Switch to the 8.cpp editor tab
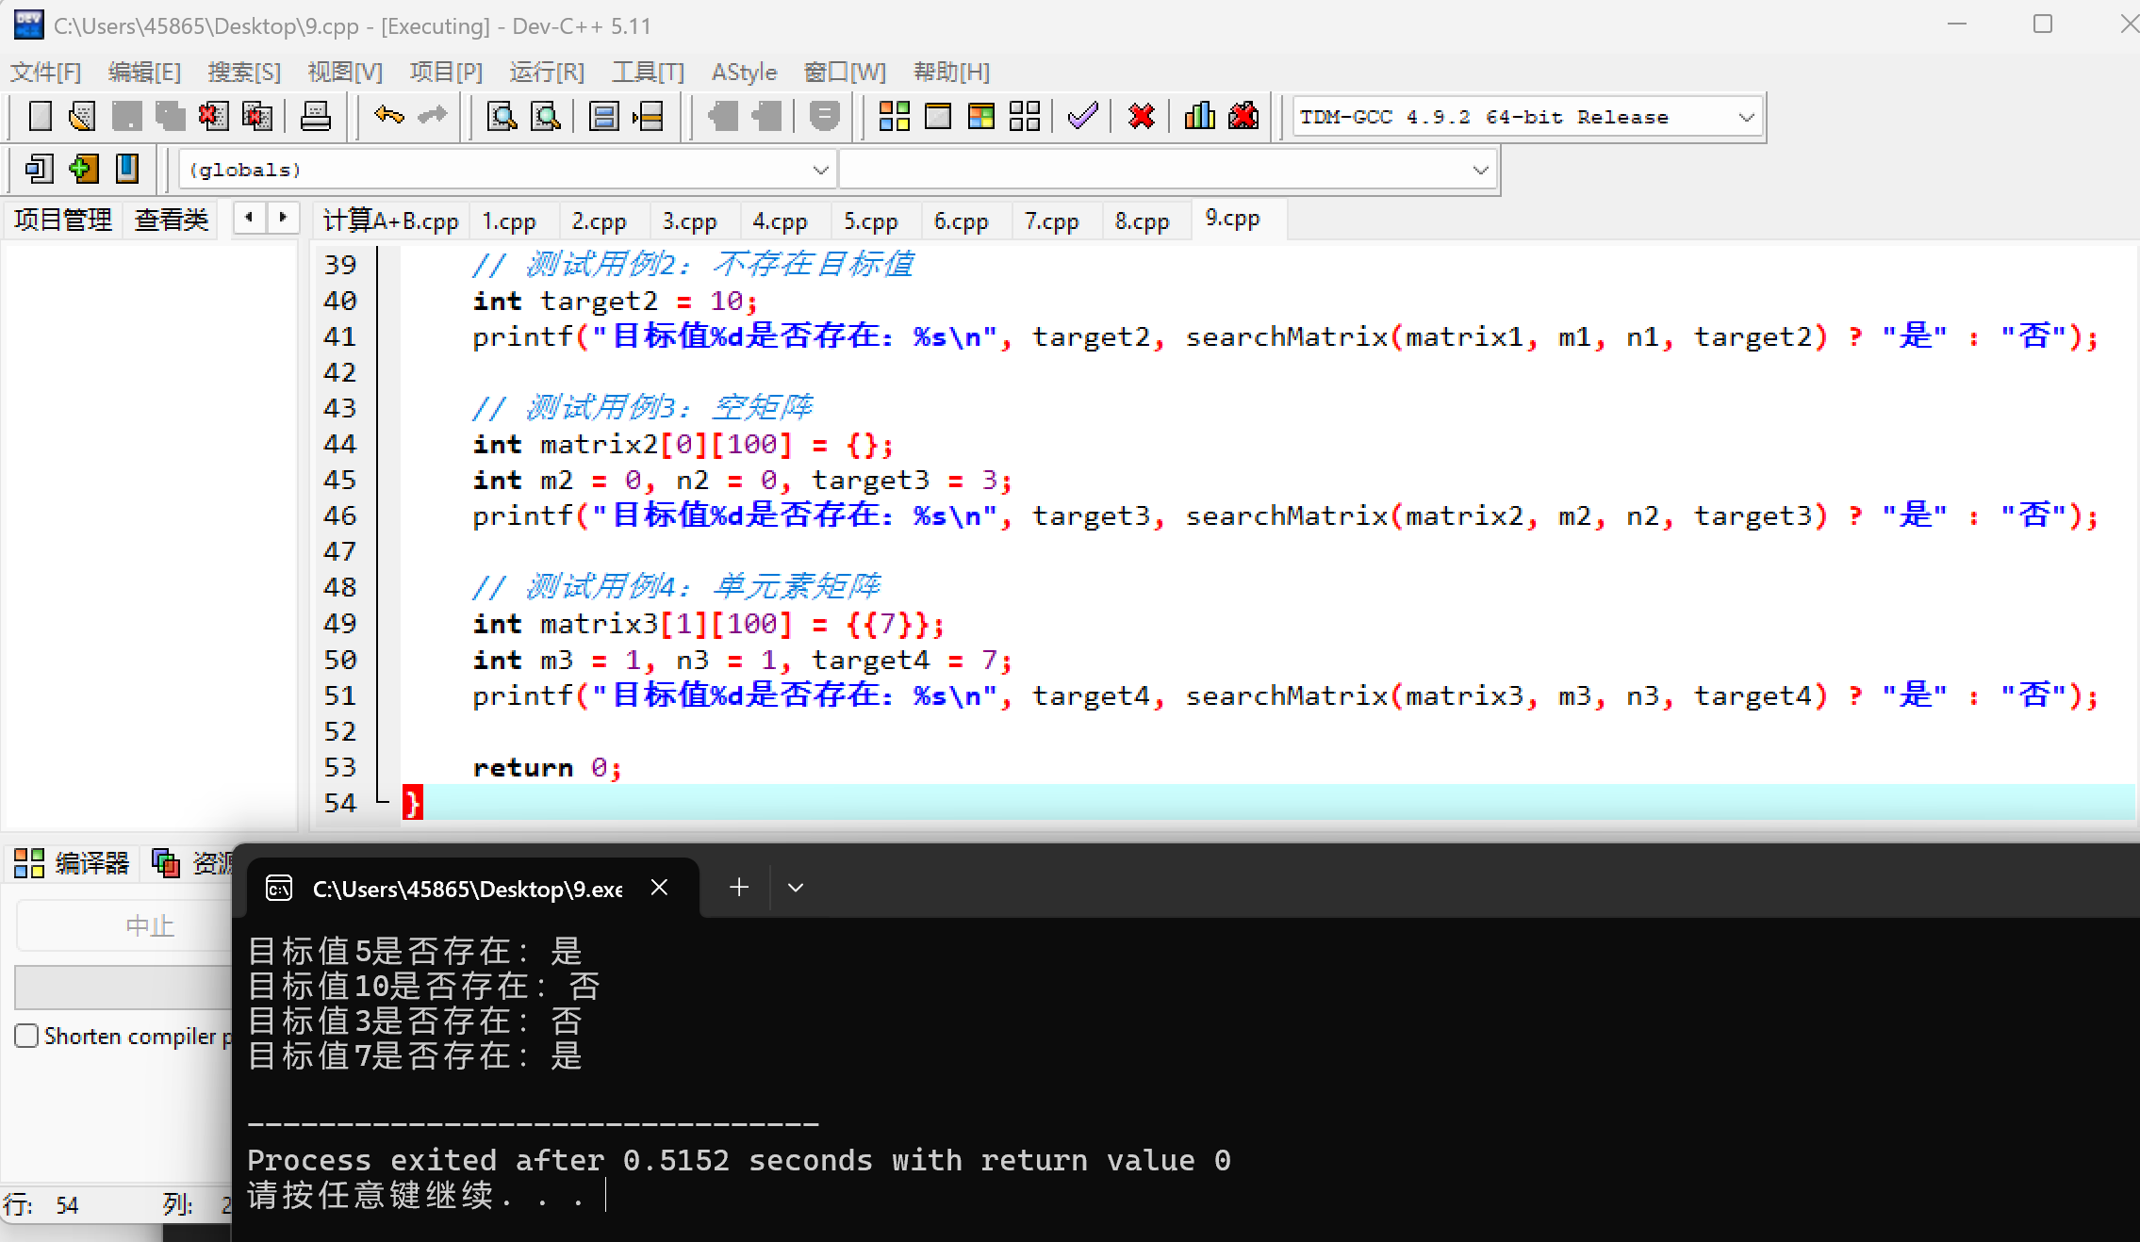 (x=1141, y=221)
